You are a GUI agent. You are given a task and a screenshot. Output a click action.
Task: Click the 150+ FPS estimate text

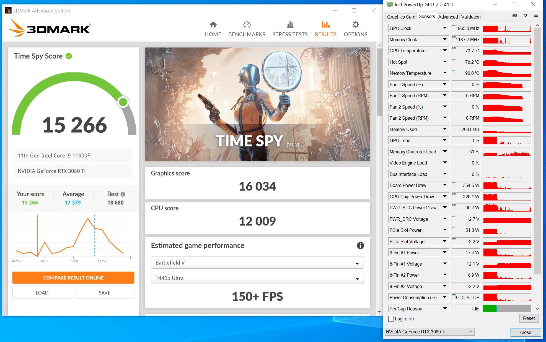[x=257, y=297]
